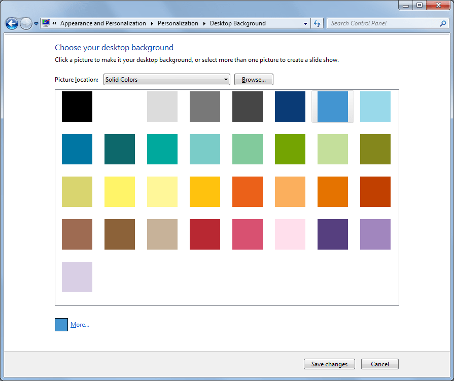The height and width of the screenshot is (381, 454).
Task: Select the dark purple swatch
Action: pyautogui.click(x=332, y=234)
